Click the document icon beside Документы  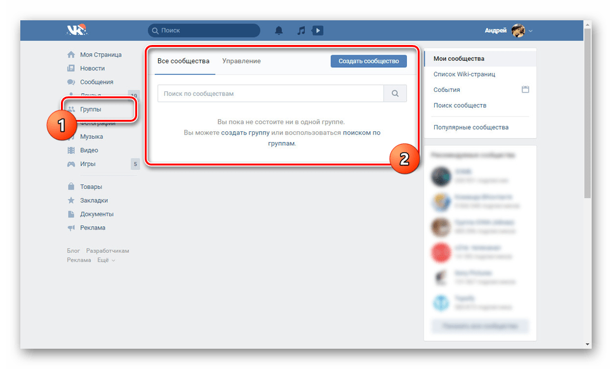coord(70,214)
